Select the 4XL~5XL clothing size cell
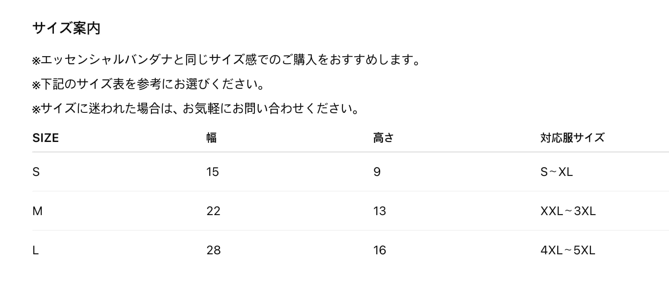Viewport: 669px width, 290px height. pos(567,250)
